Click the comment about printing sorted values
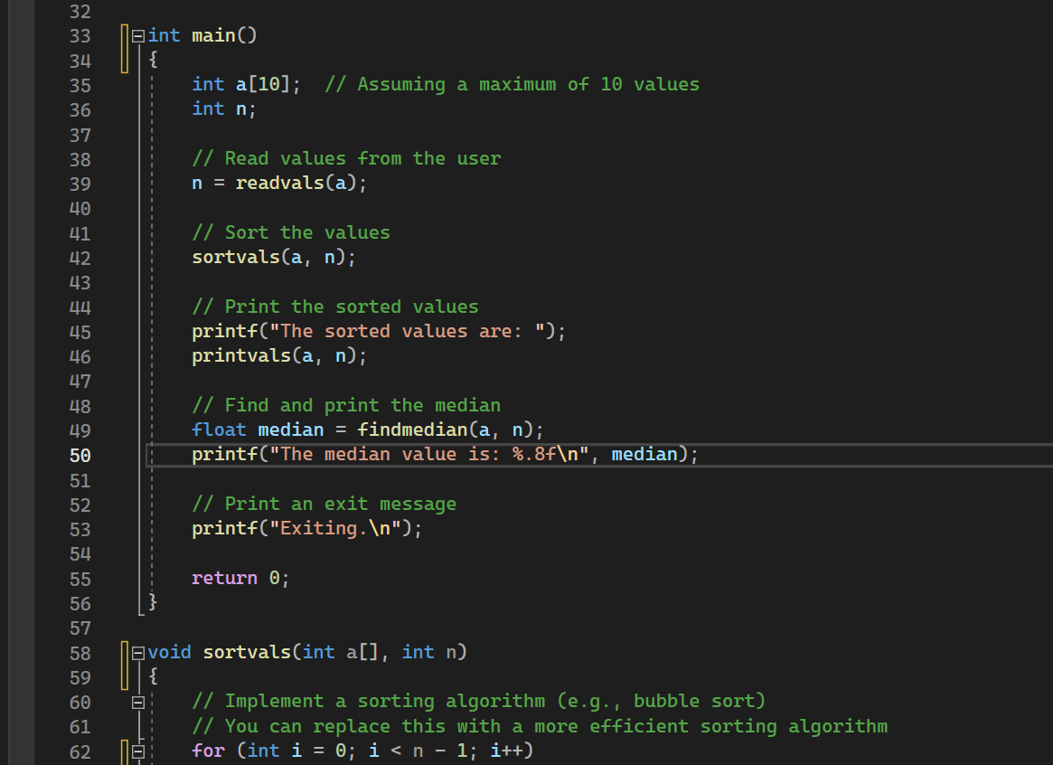Viewport: 1053px width, 765px height. click(334, 306)
